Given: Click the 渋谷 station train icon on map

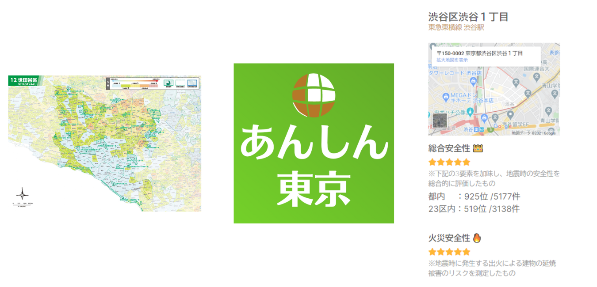Looking at the screenshot, I should (476, 129).
